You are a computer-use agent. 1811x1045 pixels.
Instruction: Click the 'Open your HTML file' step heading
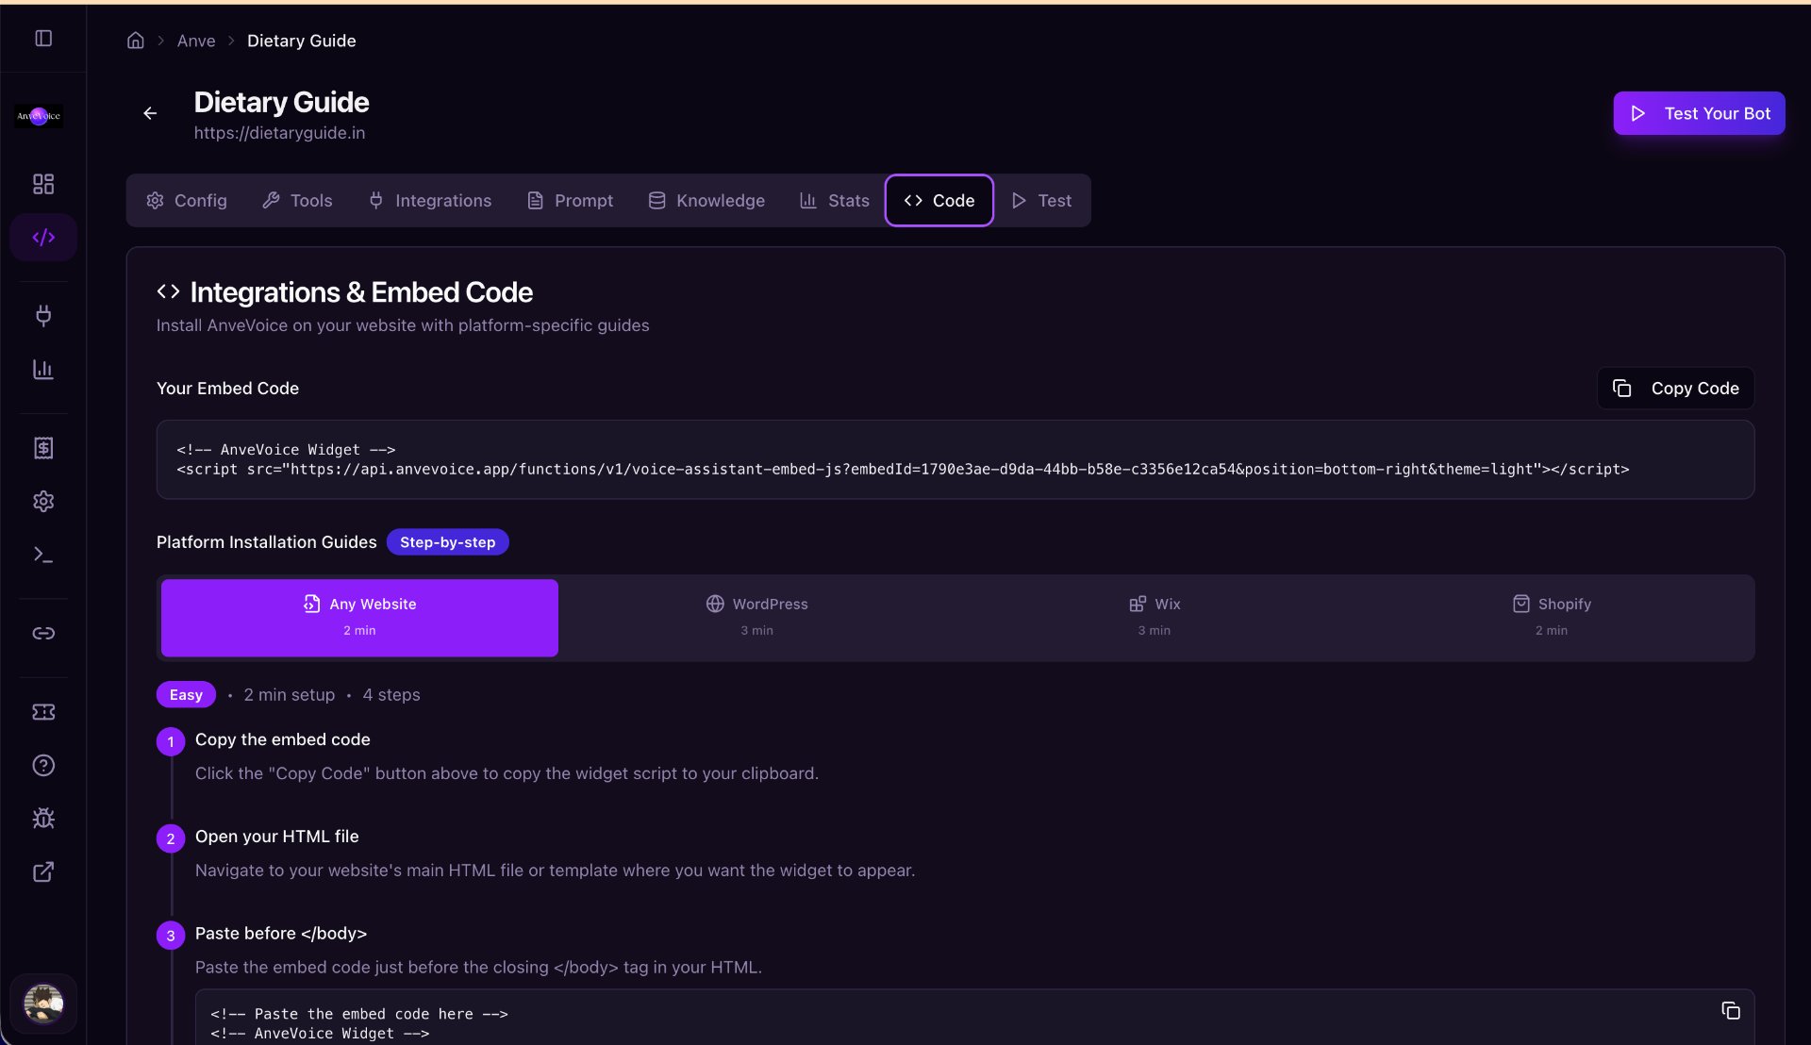point(276,837)
